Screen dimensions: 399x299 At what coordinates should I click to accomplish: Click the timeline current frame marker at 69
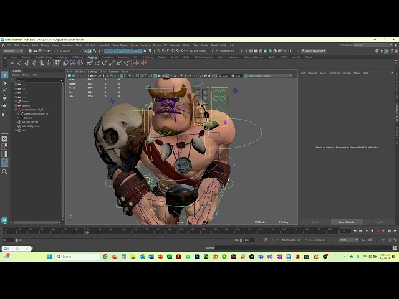(x=87, y=232)
